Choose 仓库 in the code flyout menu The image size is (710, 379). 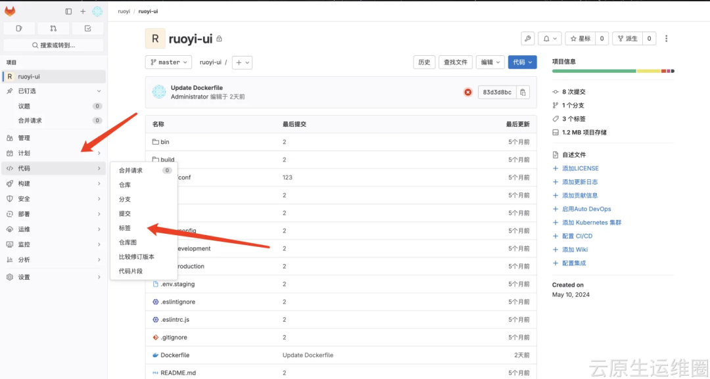(145, 185)
